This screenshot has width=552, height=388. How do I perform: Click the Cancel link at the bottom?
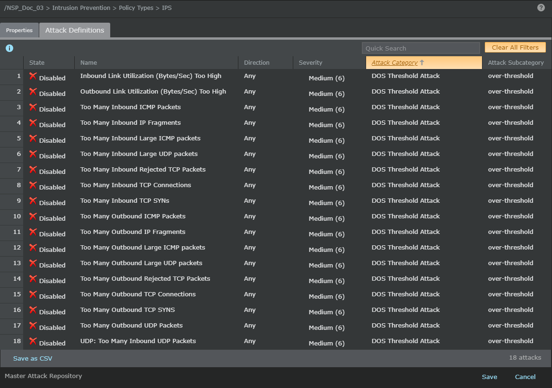pyautogui.click(x=525, y=377)
